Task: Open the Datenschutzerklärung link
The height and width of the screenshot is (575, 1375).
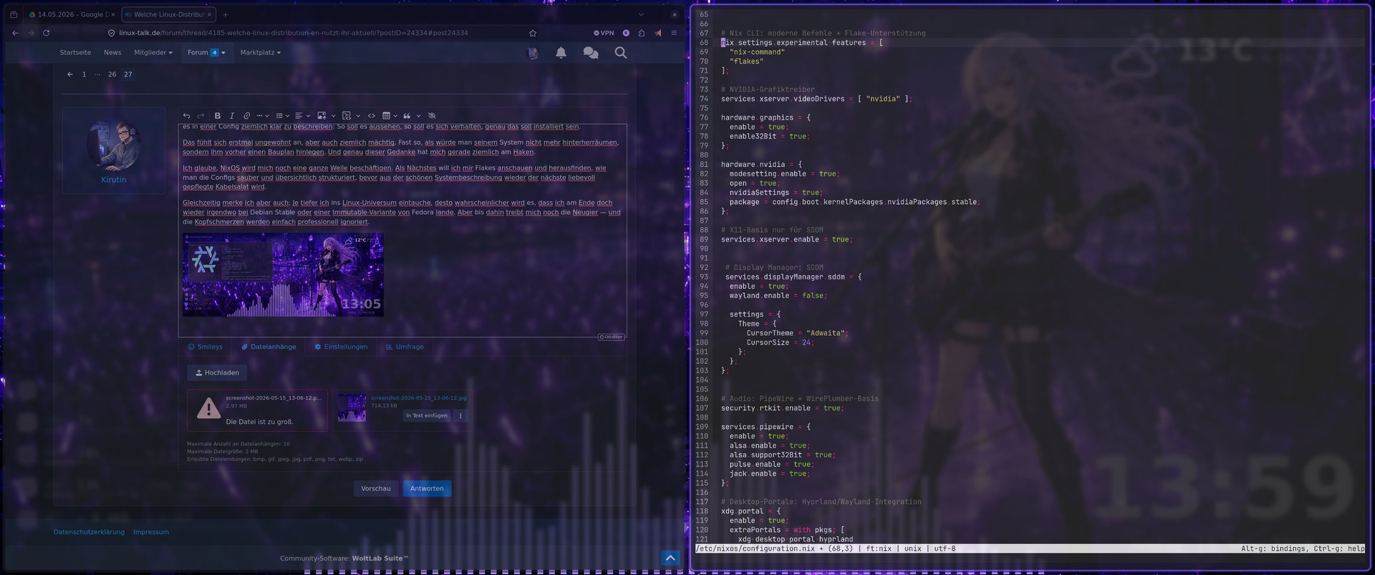Action: 89,532
